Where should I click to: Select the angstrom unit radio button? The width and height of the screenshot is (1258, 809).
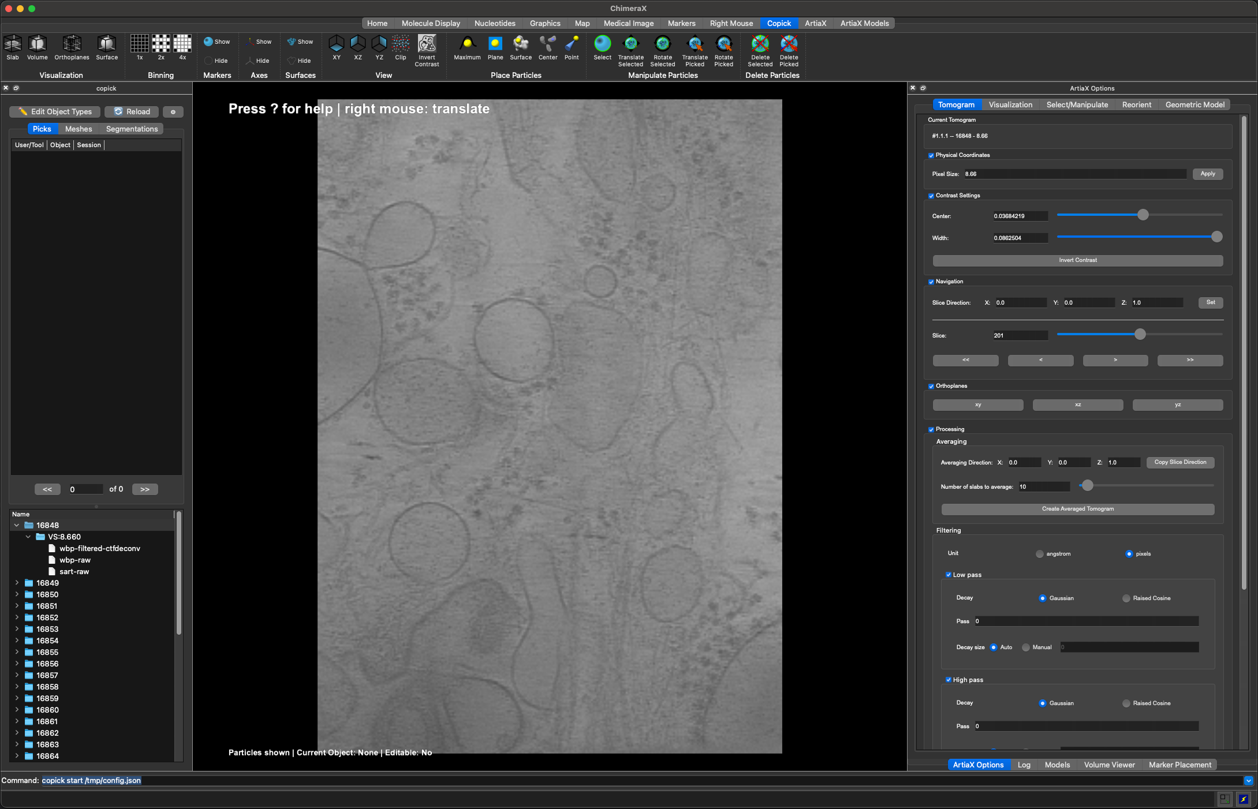pos(1040,554)
